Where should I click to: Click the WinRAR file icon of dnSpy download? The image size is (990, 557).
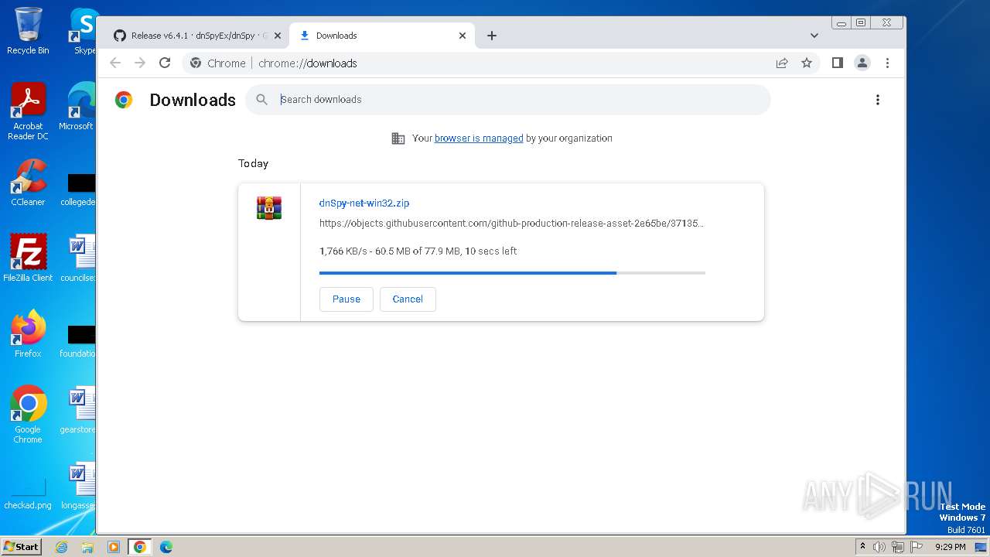coord(269,208)
